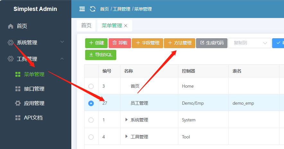The image size is (284, 149).
Task: Select radio button for row 4 工具管理
Action: 91,137
